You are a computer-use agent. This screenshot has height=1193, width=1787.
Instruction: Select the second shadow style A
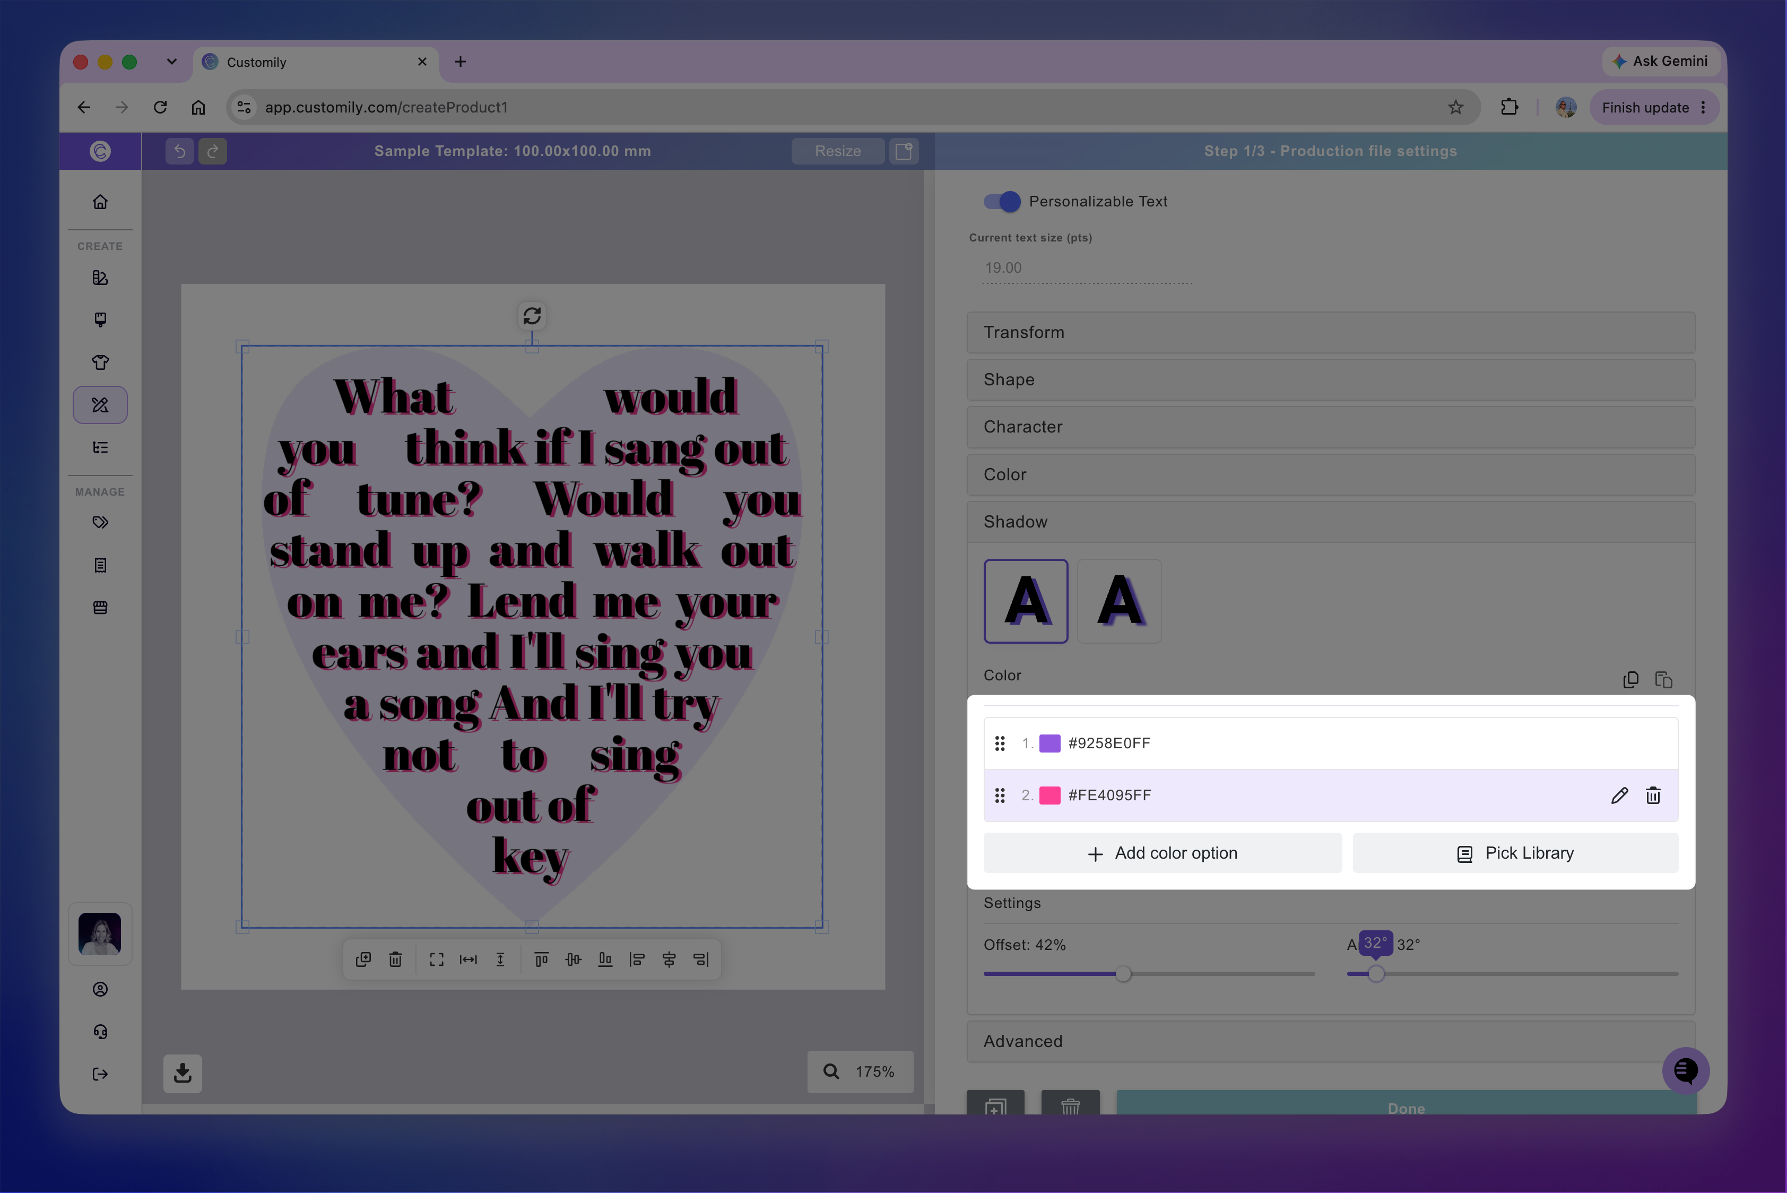tap(1119, 601)
